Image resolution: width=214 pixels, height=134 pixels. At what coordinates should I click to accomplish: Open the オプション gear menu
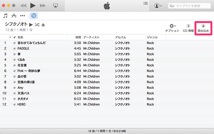pos(172,28)
